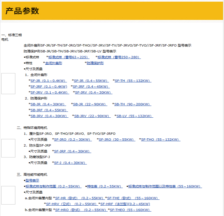Click the 型号表示 link
This screenshot has width=224, height=216.
[32, 180]
